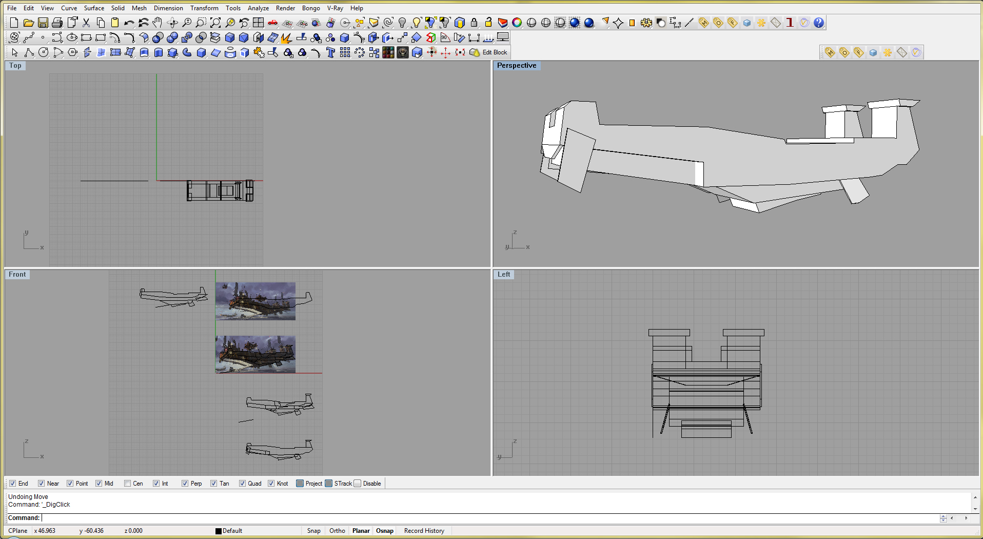
Task: Click the black Default layer color swatch
Action: click(219, 531)
